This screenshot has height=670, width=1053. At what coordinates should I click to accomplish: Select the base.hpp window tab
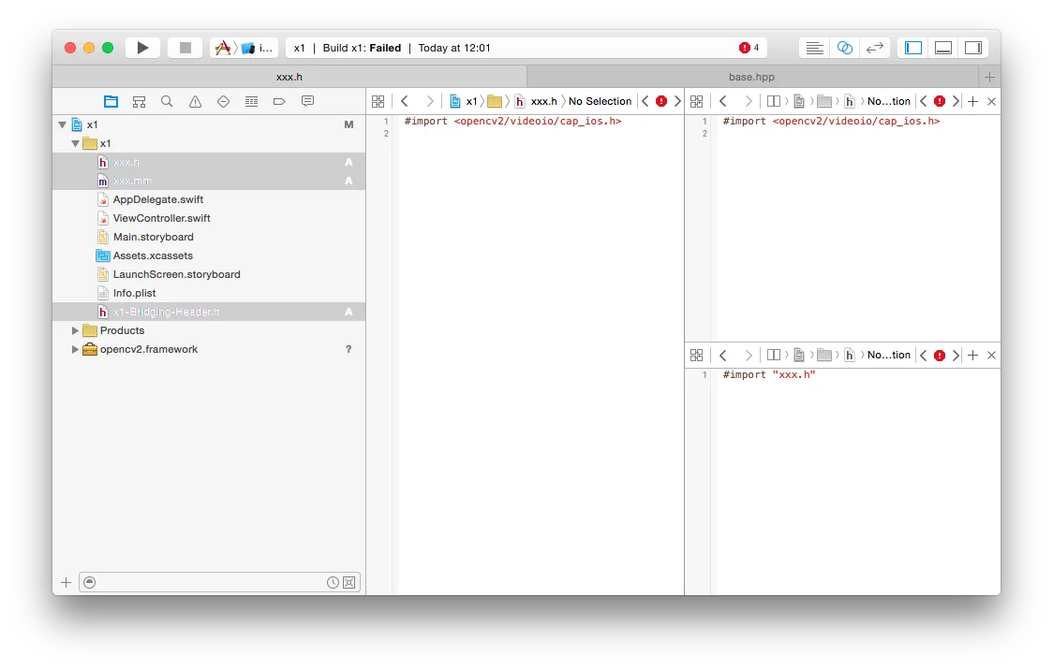pos(752,77)
